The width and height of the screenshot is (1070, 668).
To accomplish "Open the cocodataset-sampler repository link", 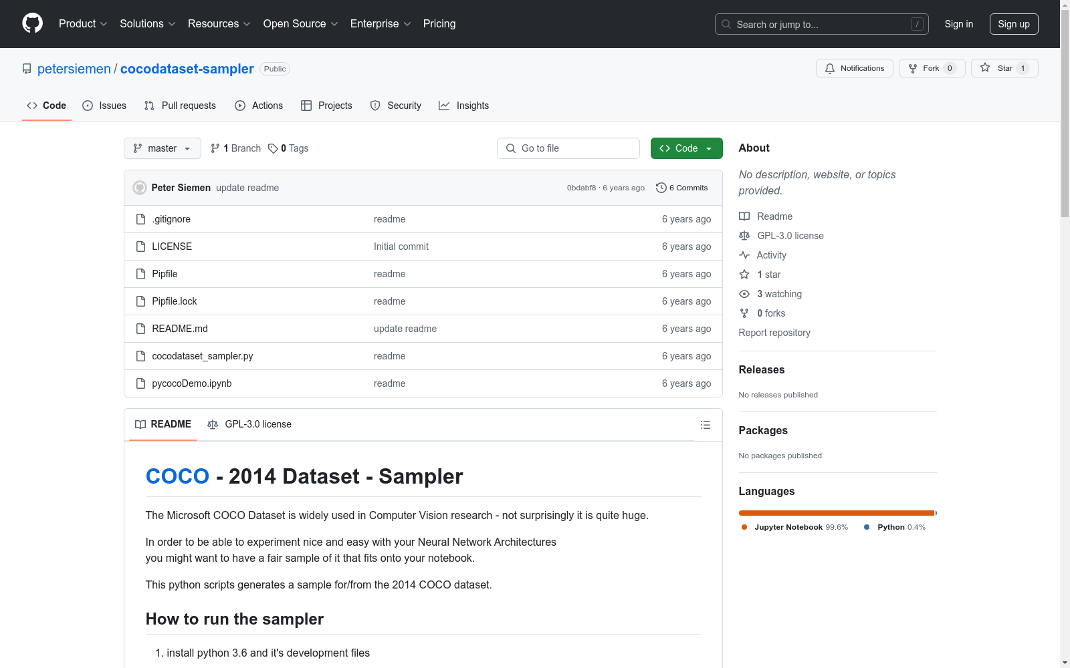I will (187, 69).
